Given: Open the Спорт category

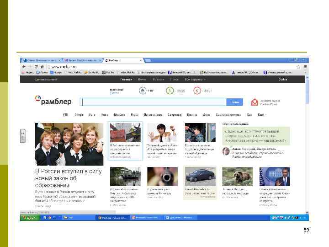Looking at the screenshot, I should click(x=79, y=115).
